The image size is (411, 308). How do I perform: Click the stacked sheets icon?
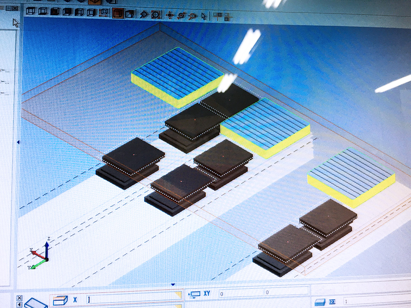[320, 302]
